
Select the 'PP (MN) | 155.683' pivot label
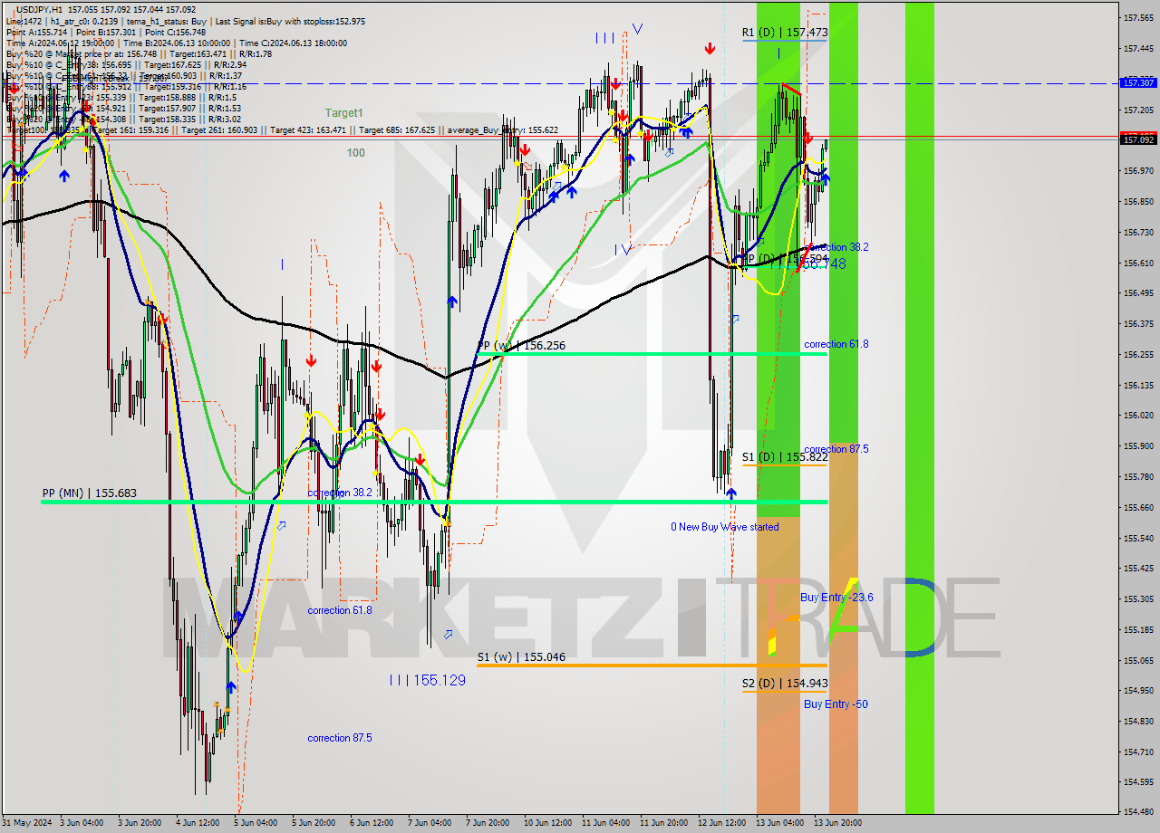click(89, 493)
